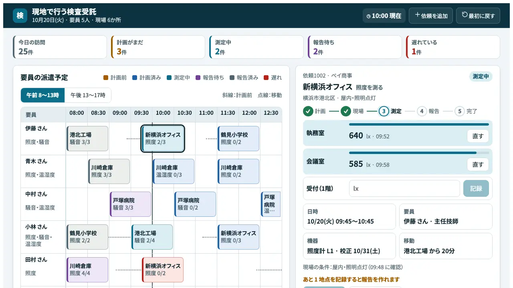Select 小林's 港北工場 騒音 2/4 block
This screenshot has width=513, height=288.
click(152, 237)
